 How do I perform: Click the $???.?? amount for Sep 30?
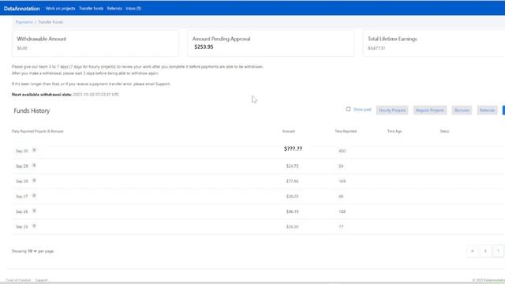293,148
